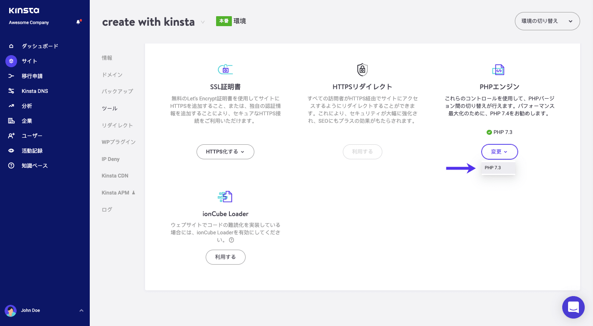Screen dimensions: 593x326
Task: Open the Intercom chat bubble
Action: coord(573,307)
